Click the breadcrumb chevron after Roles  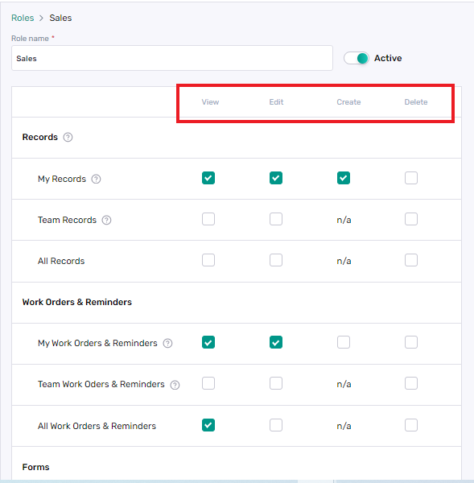point(41,19)
